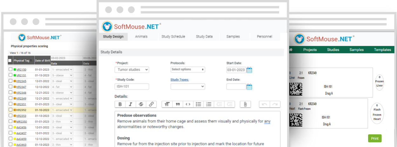Check the box for mouse VR2151
Screen dimensions: 397x147
pyautogui.click(x=10, y=75)
